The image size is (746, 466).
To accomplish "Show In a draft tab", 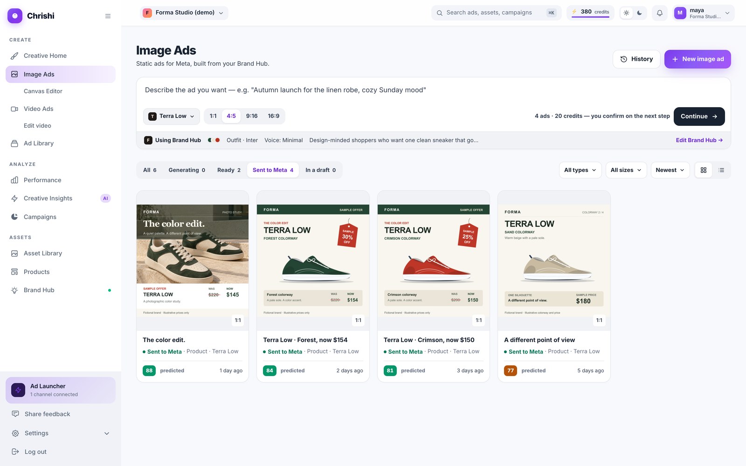I will 321,170.
